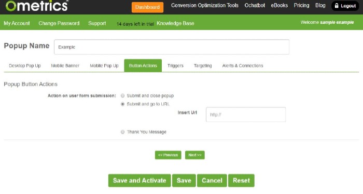Select the Button Actions tab

click(x=143, y=66)
